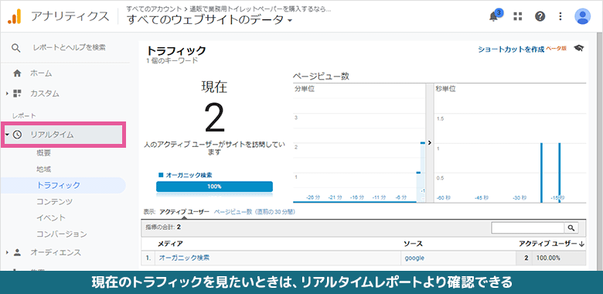Click the search magnifier icon in sidebar
The image size is (603, 294).
pyautogui.click(x=15, y=48)
